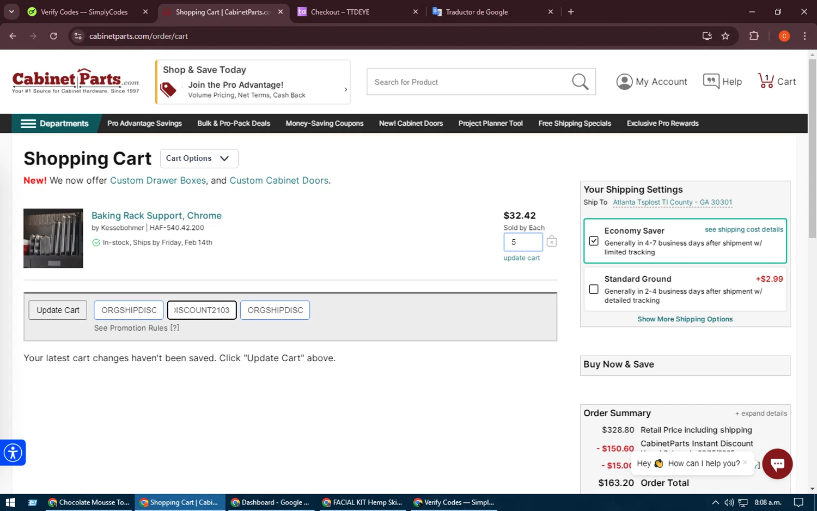Reload the page with refresh icon

point(53,36)
